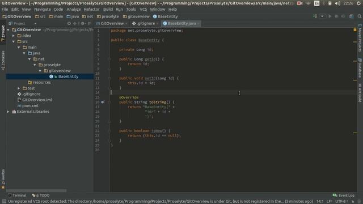Open Project panel settings gear
Viewport: 363px width, 204px height.
coord(83,23)
